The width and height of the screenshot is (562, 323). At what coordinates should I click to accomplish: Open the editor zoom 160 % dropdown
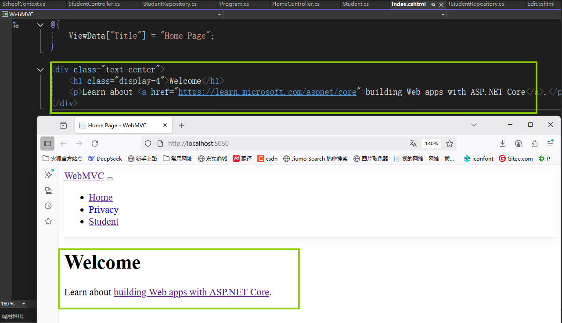(23, 304)
